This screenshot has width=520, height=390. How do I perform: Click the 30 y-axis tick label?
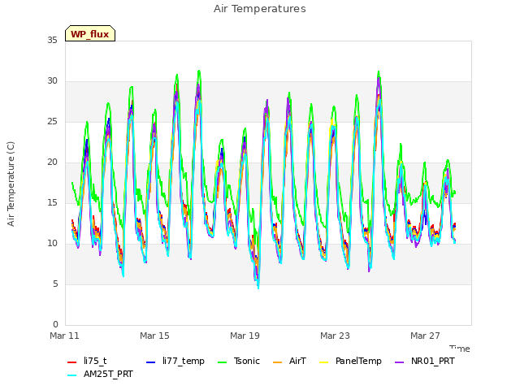tap(52, 81)
